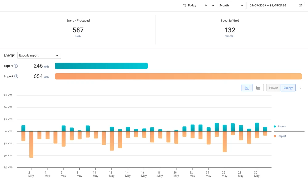
Task: Click the orange Import total bar
Action: click(x=178, y=76)
